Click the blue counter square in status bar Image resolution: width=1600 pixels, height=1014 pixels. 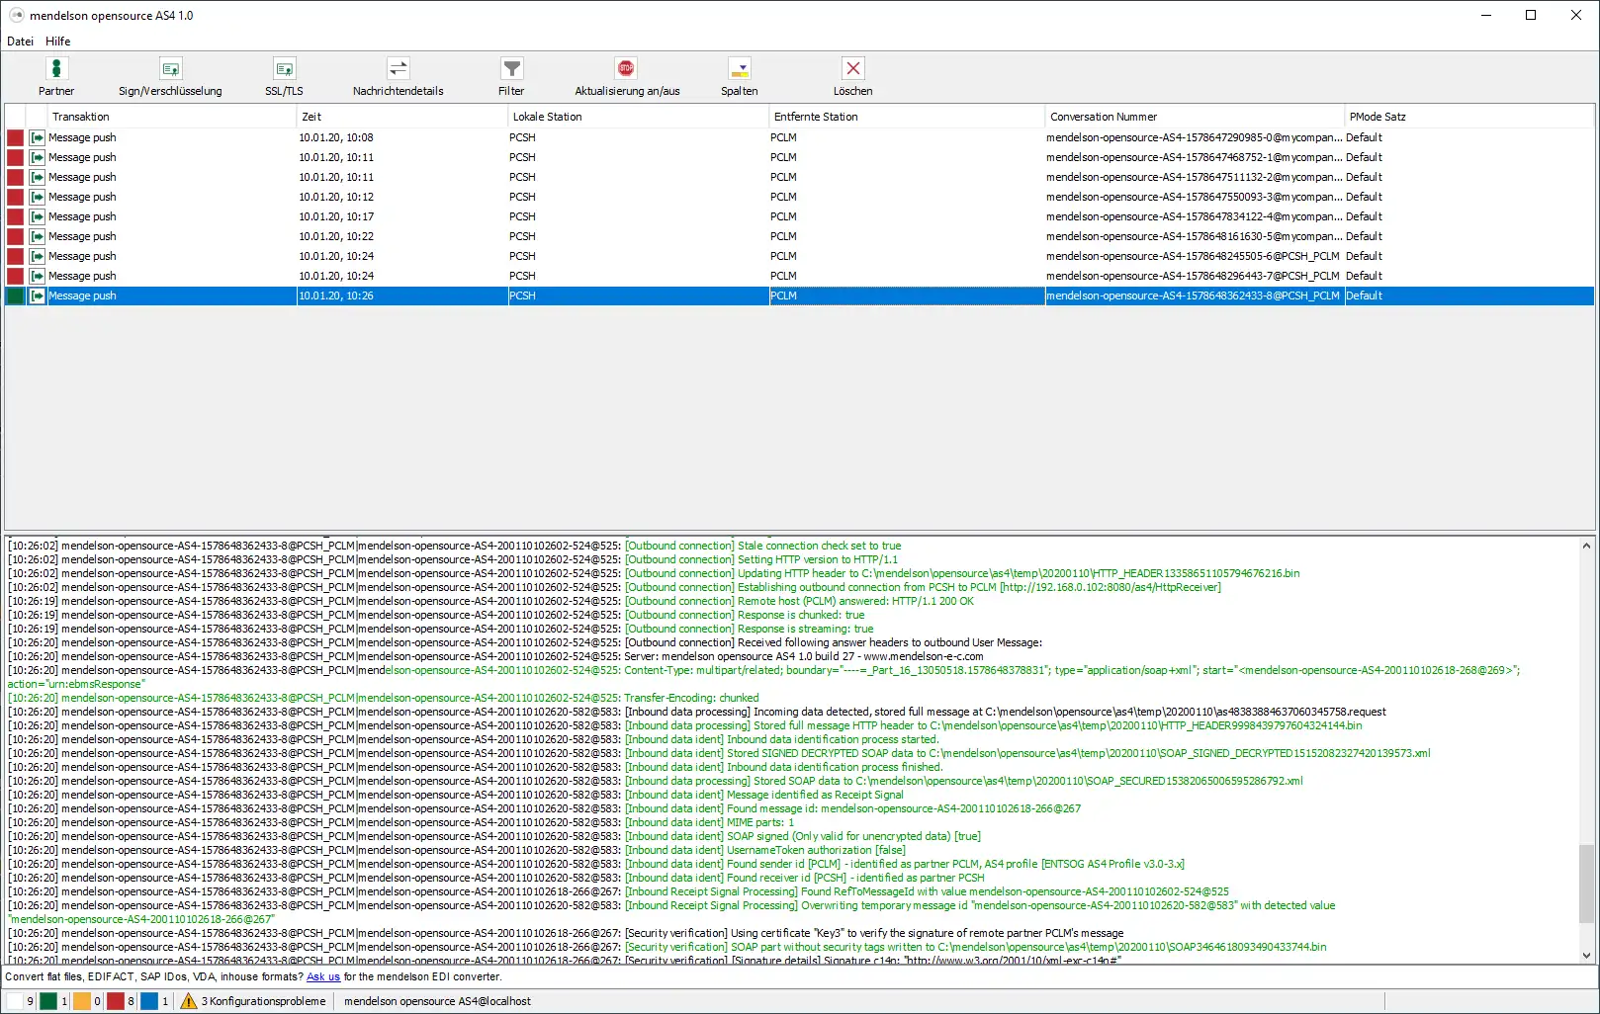pos(148,1001)
